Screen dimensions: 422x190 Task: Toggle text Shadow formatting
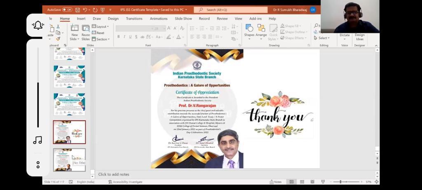click(136, 37)
